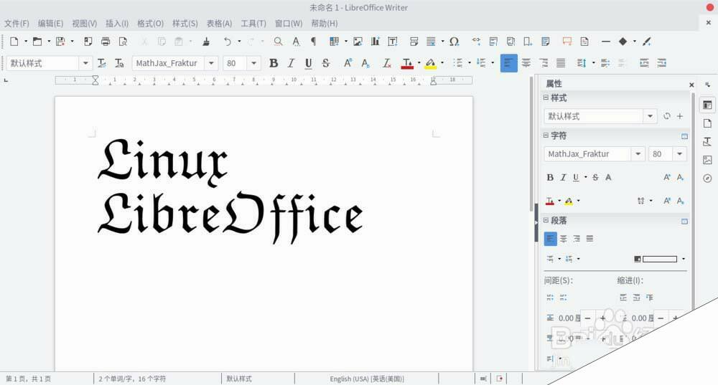
Task: Insert special character omega icon
Action: tap(454, 42)
